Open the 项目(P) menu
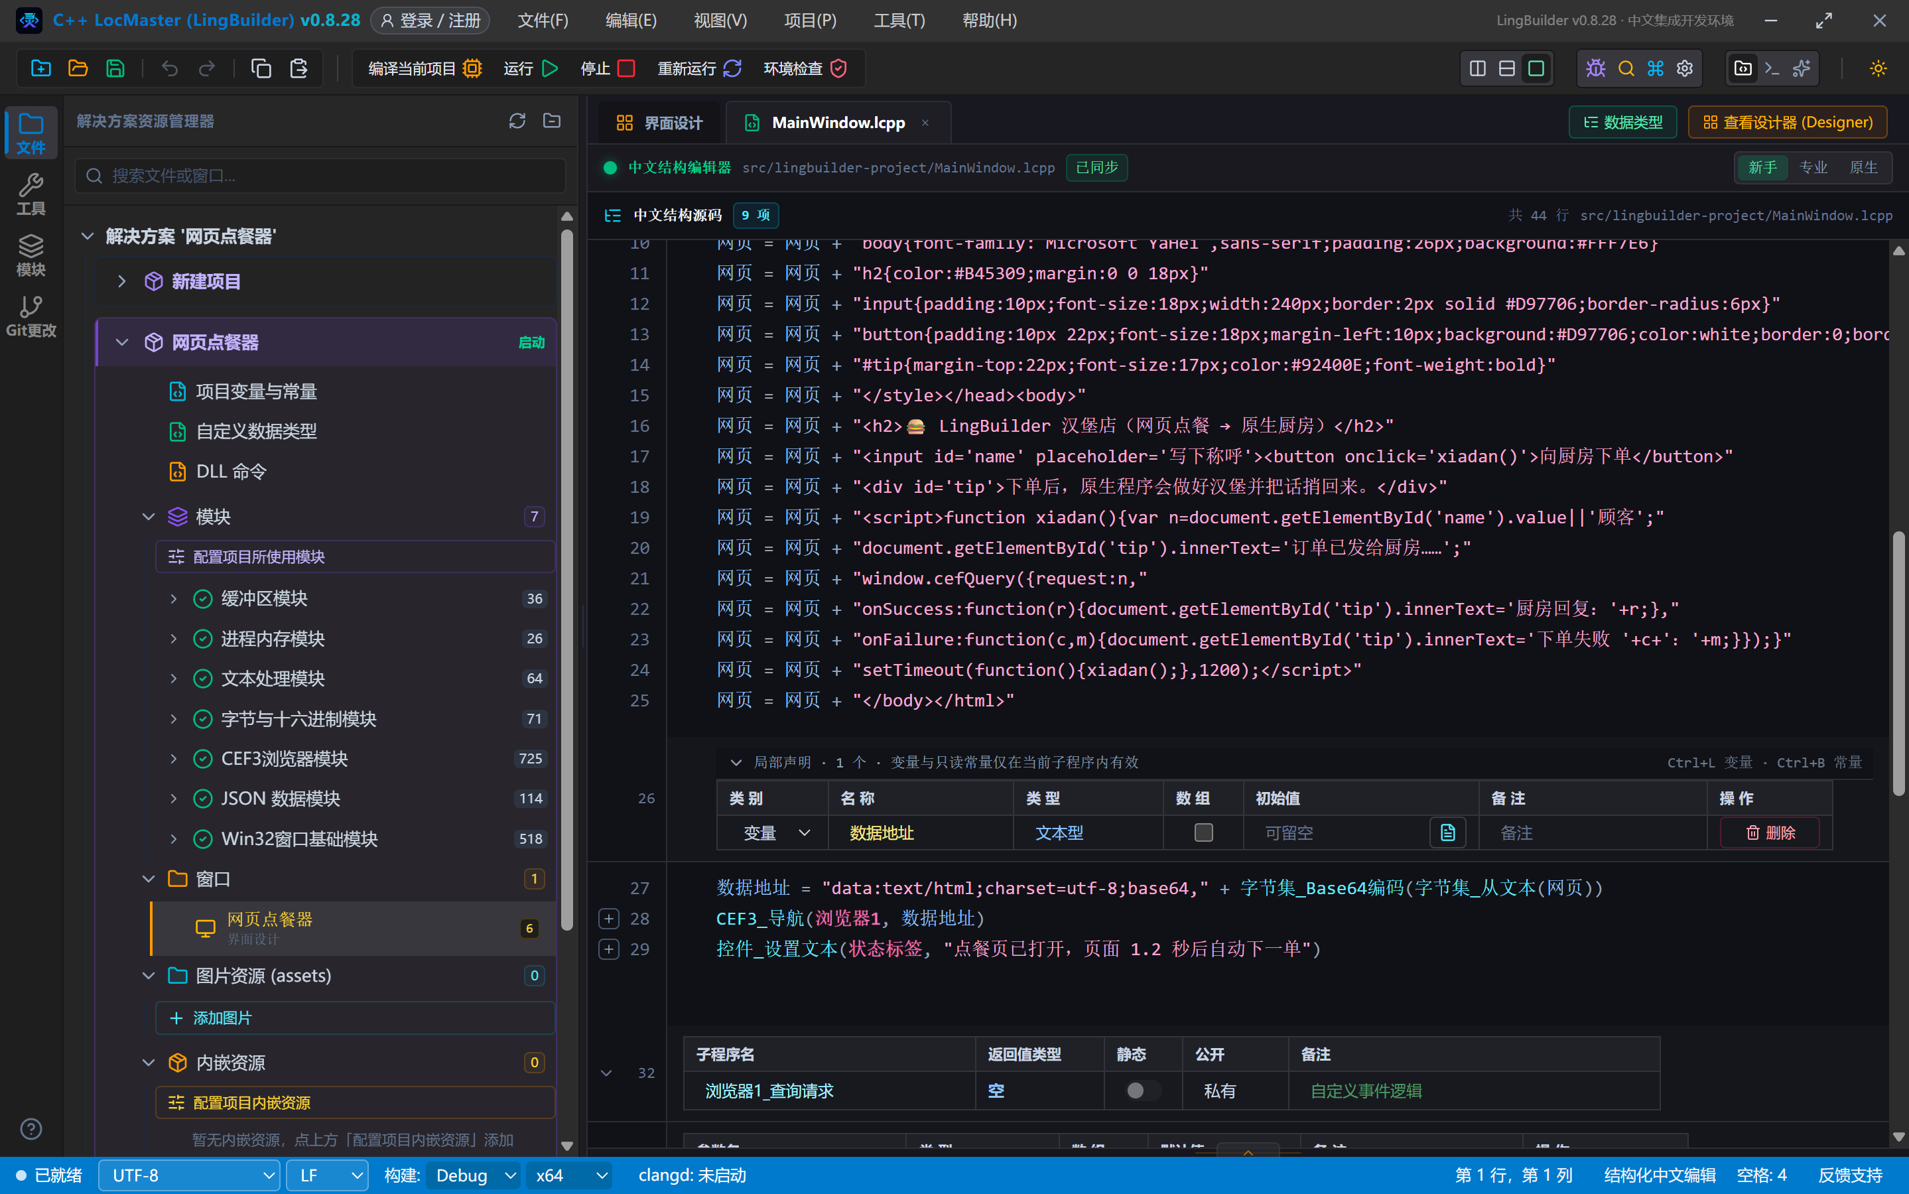Viewport: 1909px width, 1194px height. click(810, 21)
